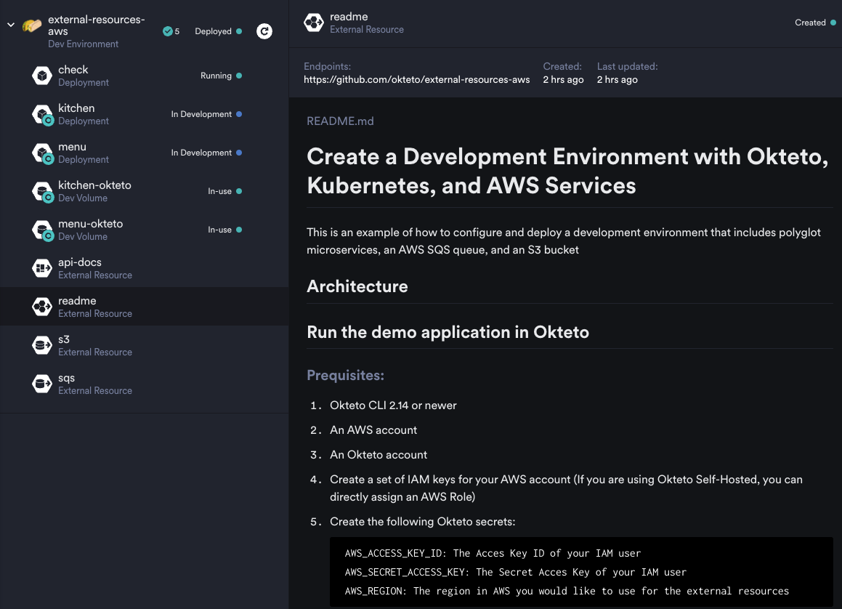842x609 pixels.
Task: Click the api-docs external resource icon
Action: tap(42, 268)
